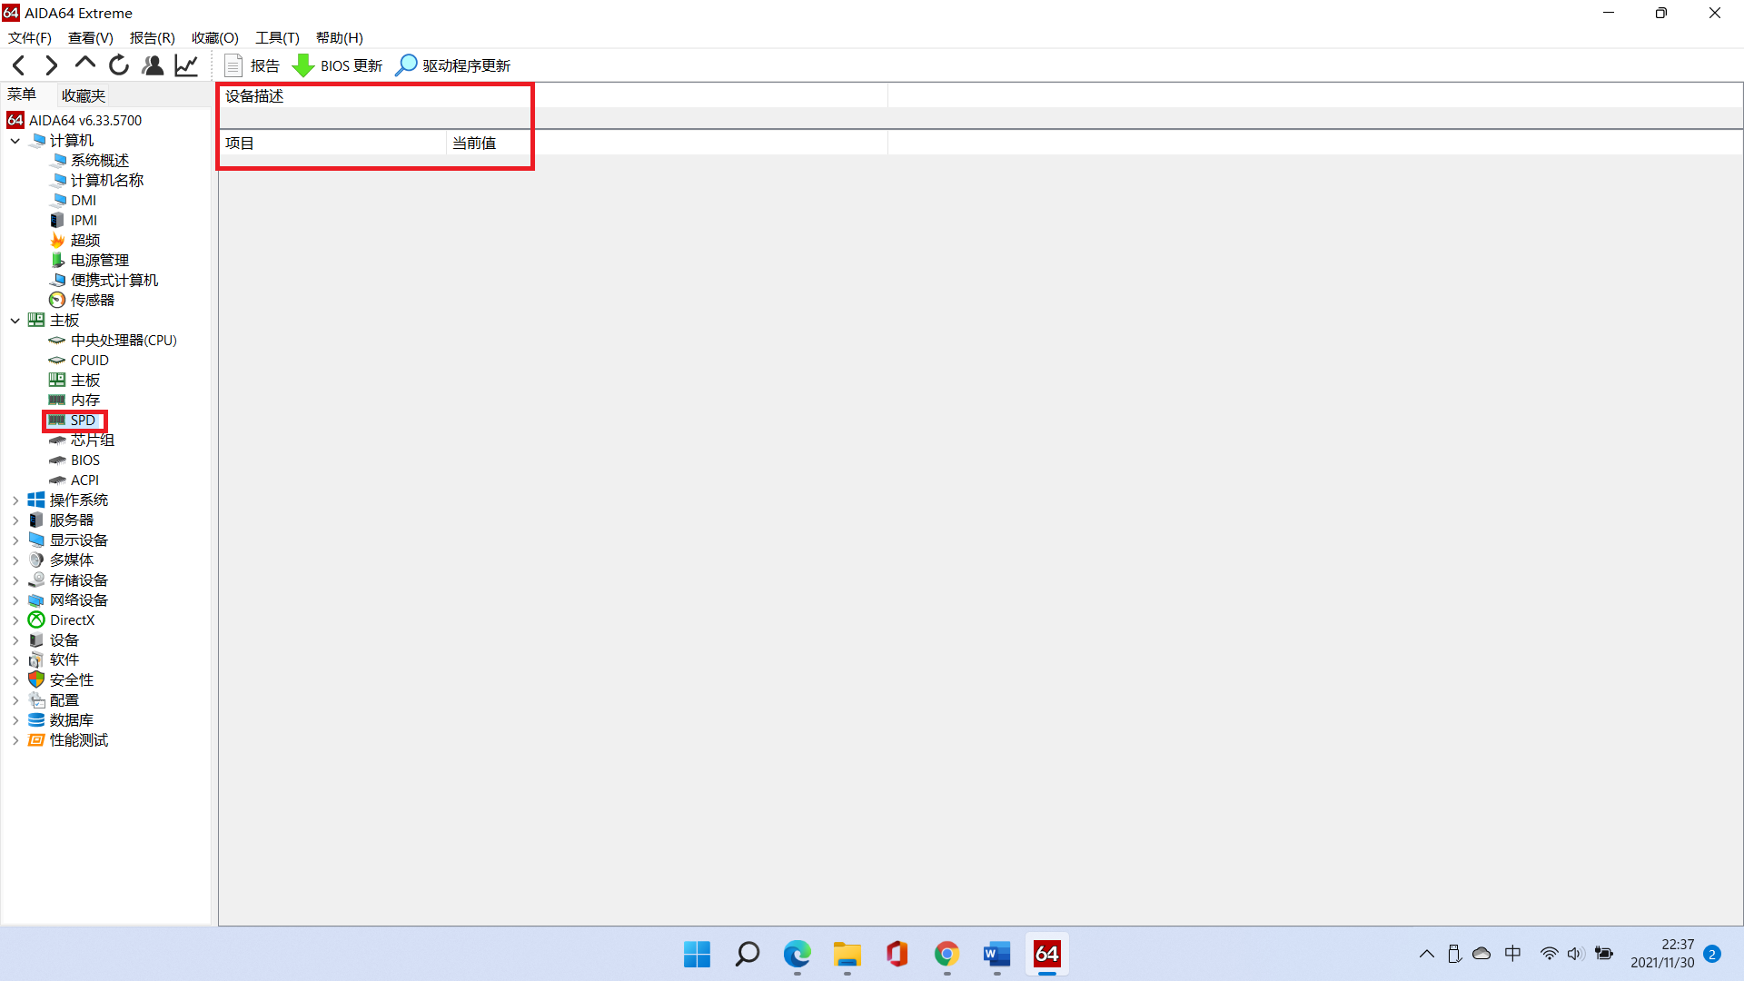1744x981 pixels.
Task: Click the BIOS 更新 green arrow button
Action: 337,65
